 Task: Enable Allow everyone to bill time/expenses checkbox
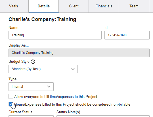pos(11,96)
